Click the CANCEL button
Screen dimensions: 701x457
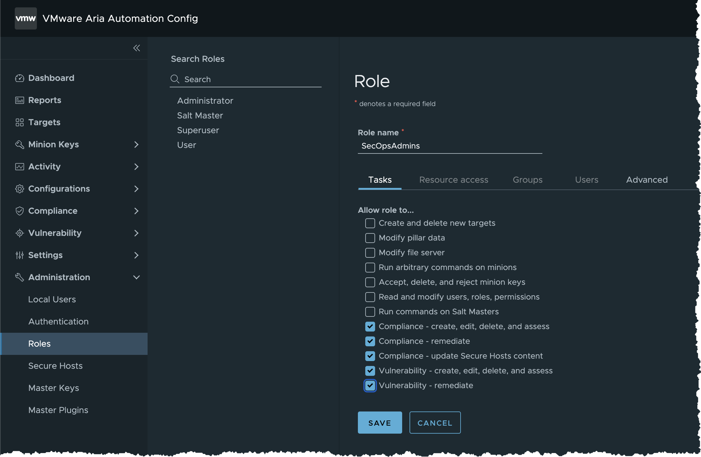click(x=435, y=423)
